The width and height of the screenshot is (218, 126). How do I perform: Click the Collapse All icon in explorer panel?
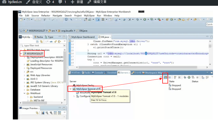click(37, 41)
